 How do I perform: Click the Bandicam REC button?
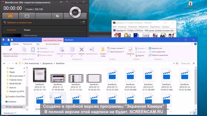click(x=75, y=12)
